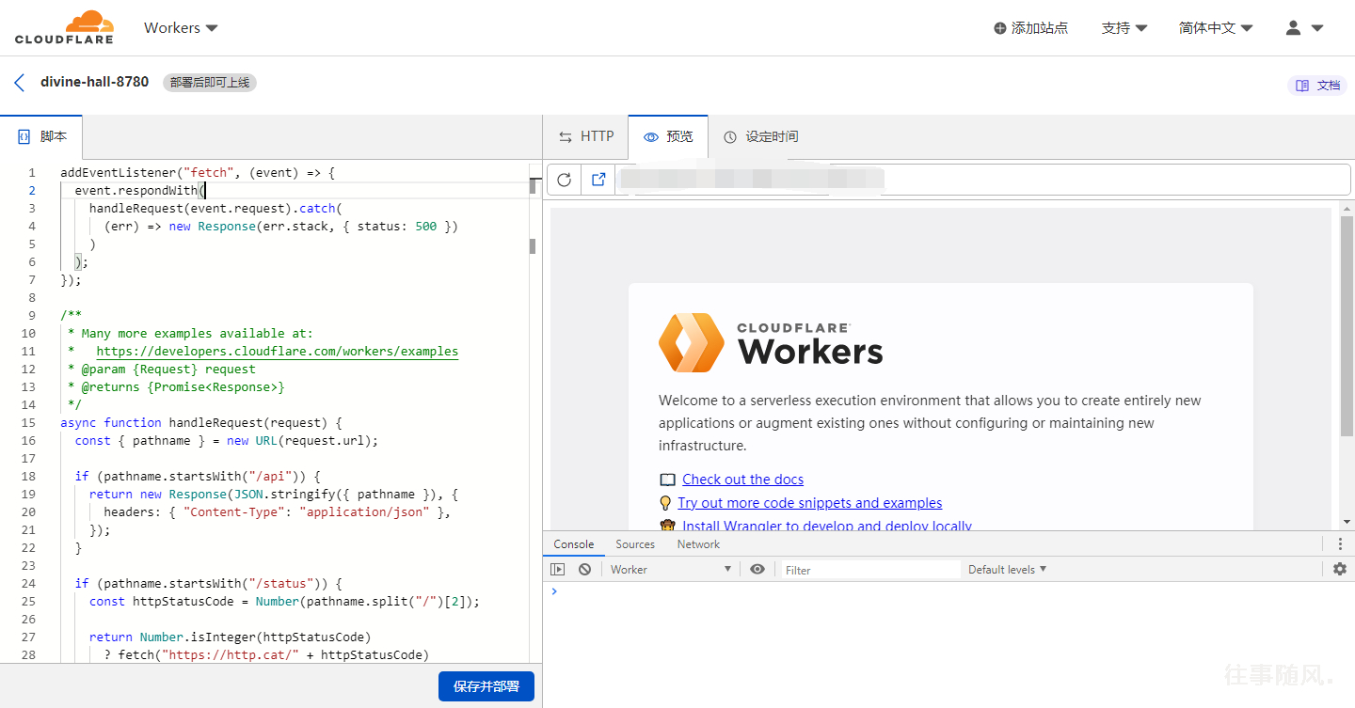This screenshot has width=1355, height=708.
Task: Open the Check out the docs link
Action: pos(742,480)
